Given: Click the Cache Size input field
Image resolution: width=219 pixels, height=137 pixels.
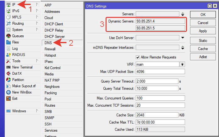Looking at the screenshot, I should (157, 115).
